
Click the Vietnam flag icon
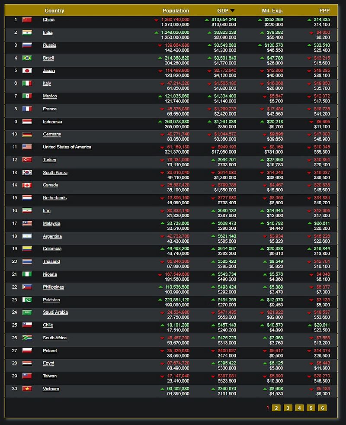tap(27, 389)
